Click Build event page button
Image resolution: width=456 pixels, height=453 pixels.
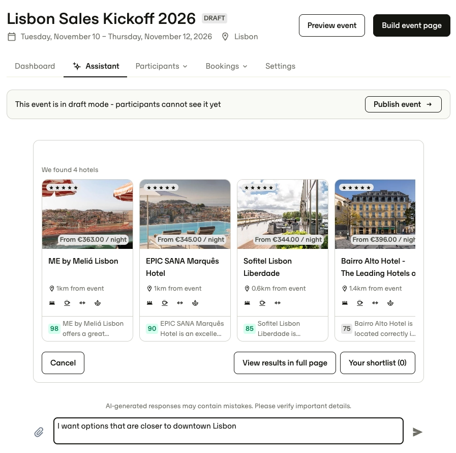pyautogui.click(x=411, y=25)
